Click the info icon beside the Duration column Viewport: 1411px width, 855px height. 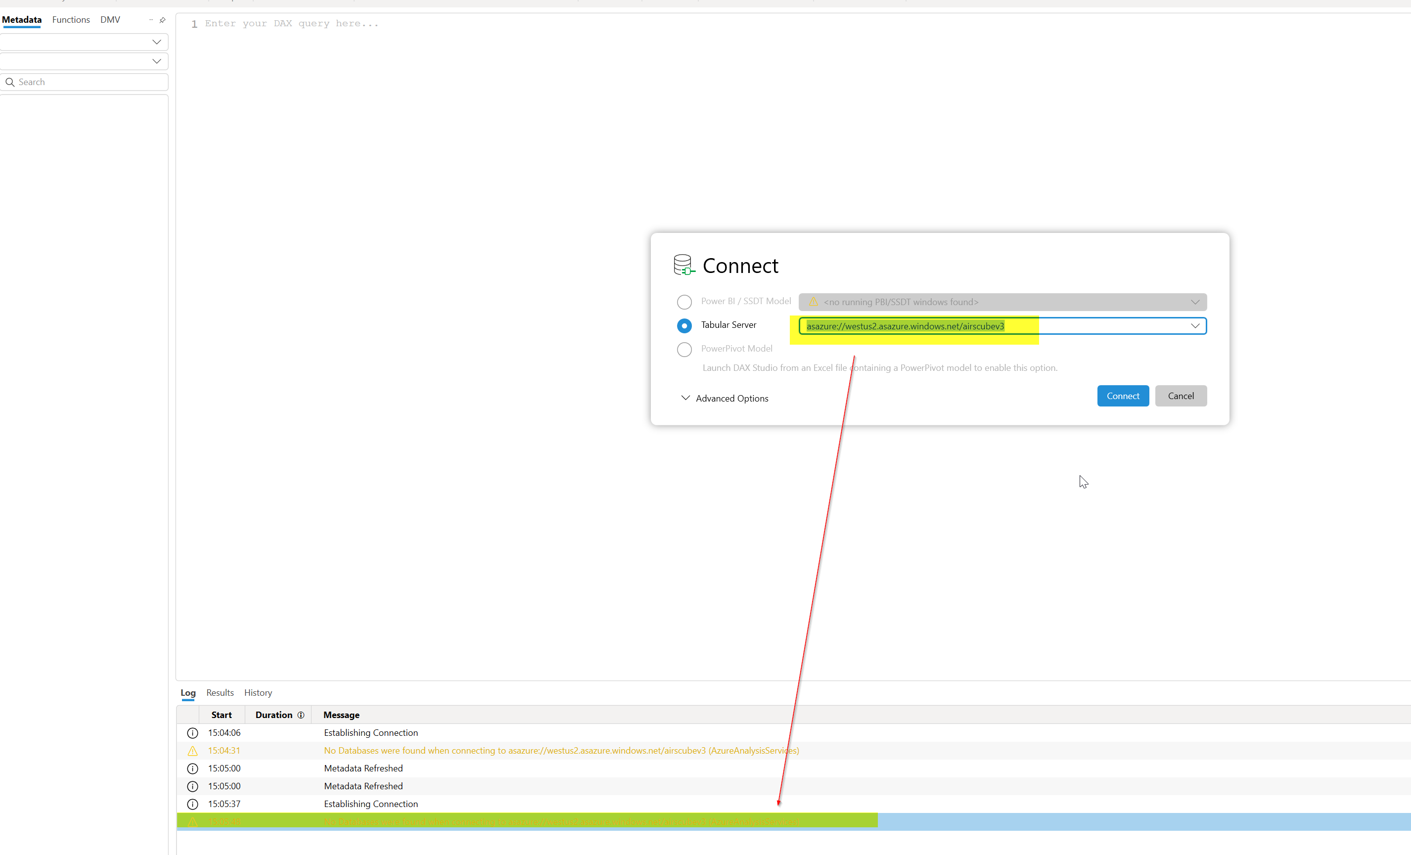(301, 715)
